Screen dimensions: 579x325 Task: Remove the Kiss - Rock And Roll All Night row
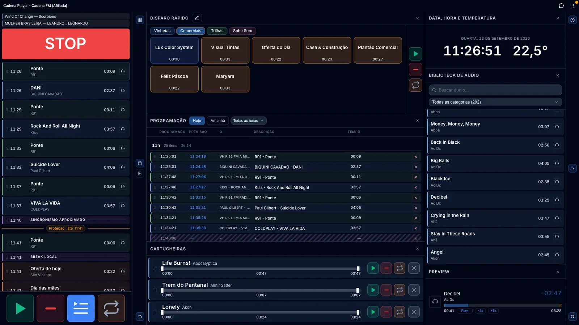coord(416,187)
